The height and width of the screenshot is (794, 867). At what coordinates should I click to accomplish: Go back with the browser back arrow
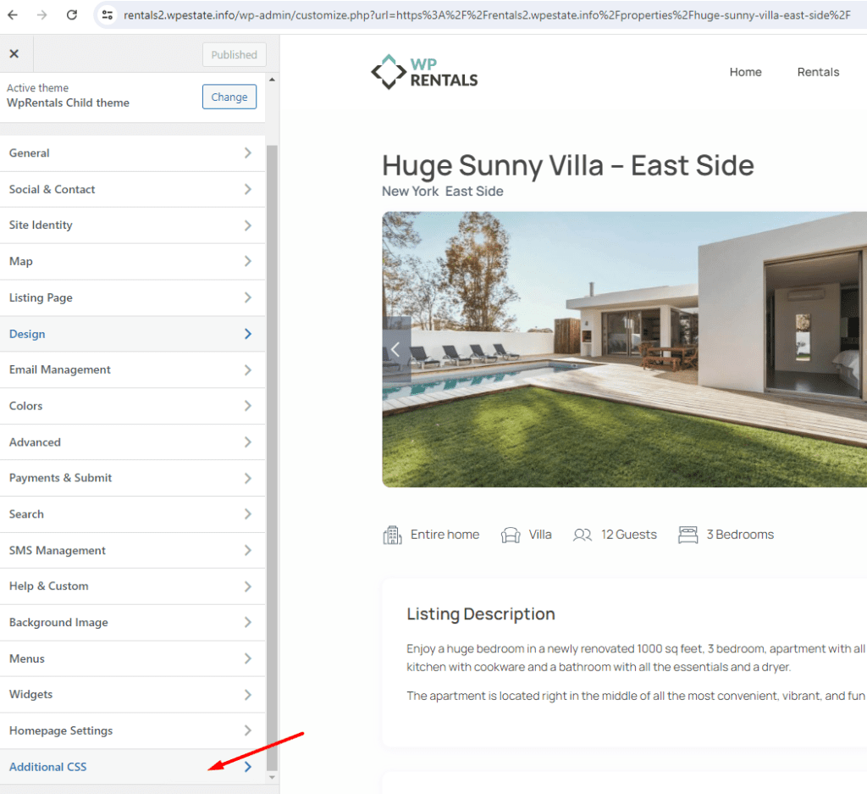coord(13,15)
